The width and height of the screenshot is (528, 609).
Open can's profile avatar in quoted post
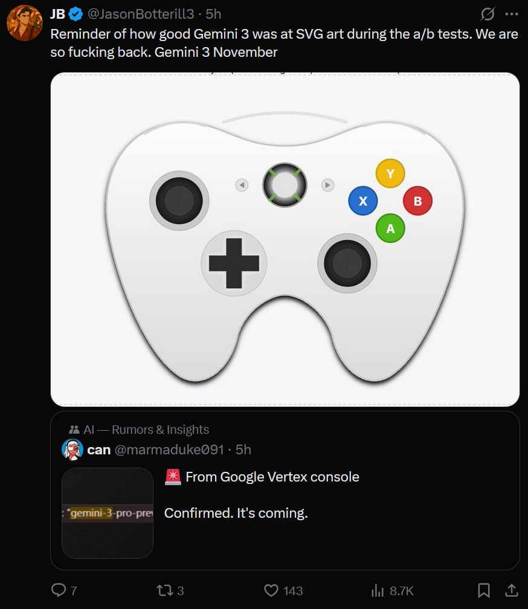click(72, 449)
